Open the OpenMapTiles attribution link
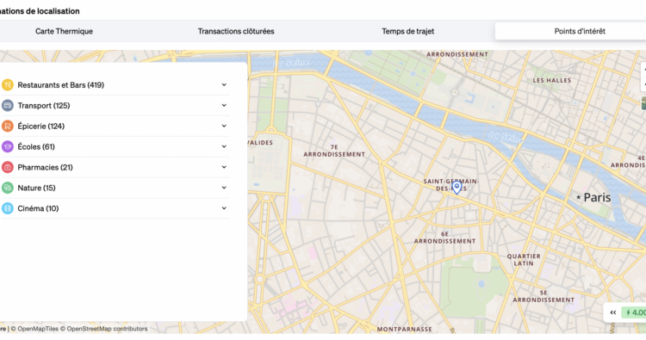 pyautogui.click(x=38, y=329)
